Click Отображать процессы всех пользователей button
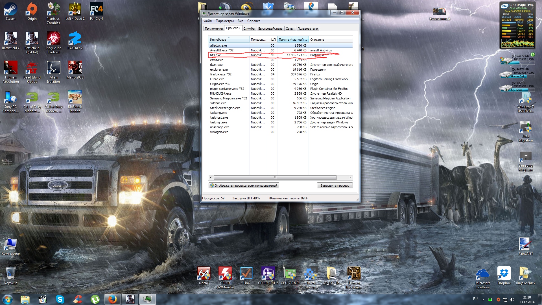Image resolution: width=542 pixels, height=305 pixels. coord(244,186)
